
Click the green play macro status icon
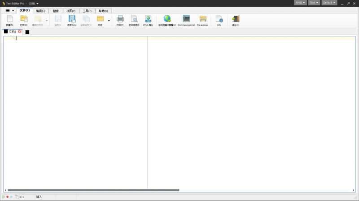click(x=4, y=197)
